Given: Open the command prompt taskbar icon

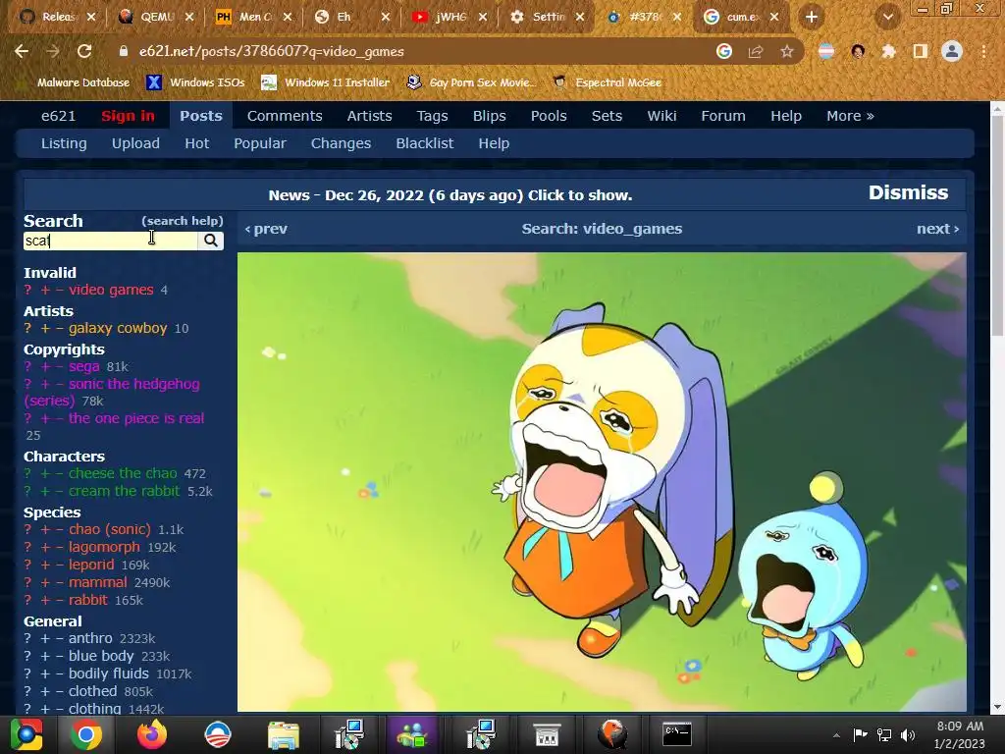Looking at the screenshot, I should pyautogui.click(x=677, y=734).
